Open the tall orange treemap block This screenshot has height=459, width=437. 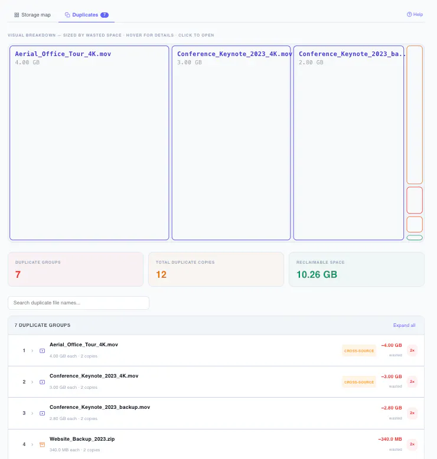415,114
